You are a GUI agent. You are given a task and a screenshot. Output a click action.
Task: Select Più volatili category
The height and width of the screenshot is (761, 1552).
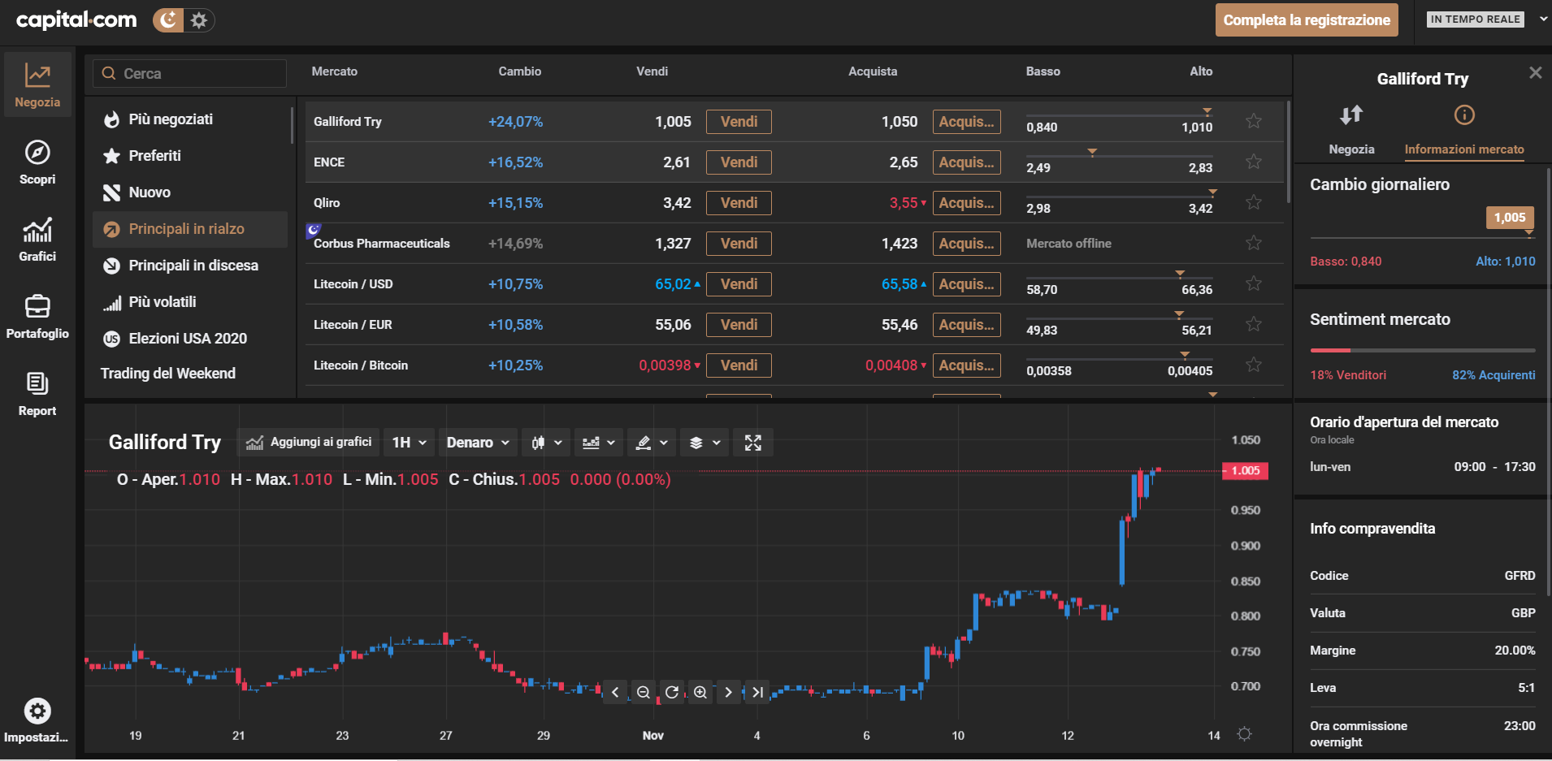[x=190, y=302]
